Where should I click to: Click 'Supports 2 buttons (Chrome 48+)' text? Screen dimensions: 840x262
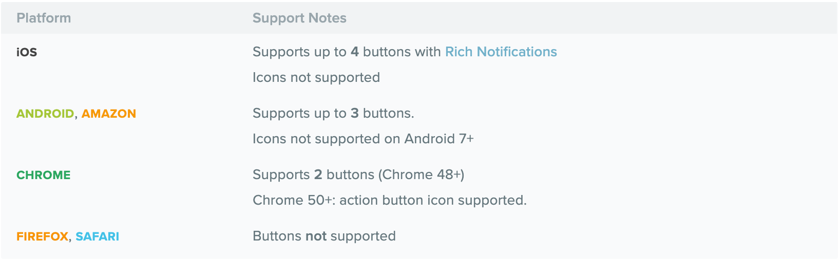tap(358, 174)
